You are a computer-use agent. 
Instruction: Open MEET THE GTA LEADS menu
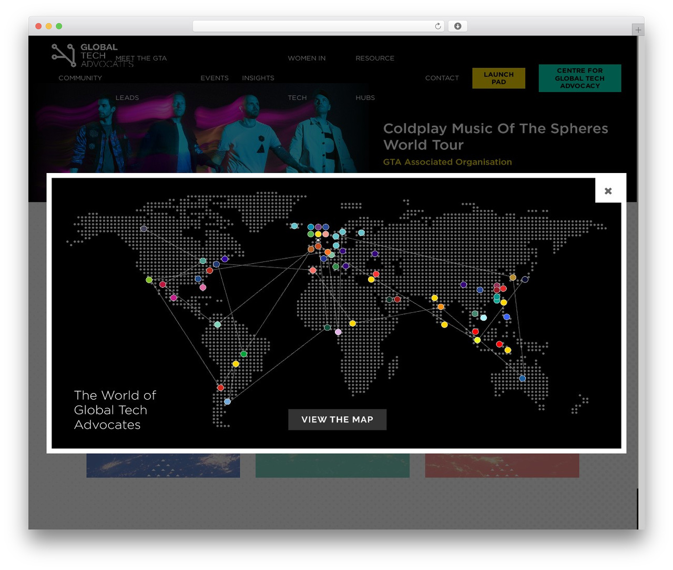point(141,78)
